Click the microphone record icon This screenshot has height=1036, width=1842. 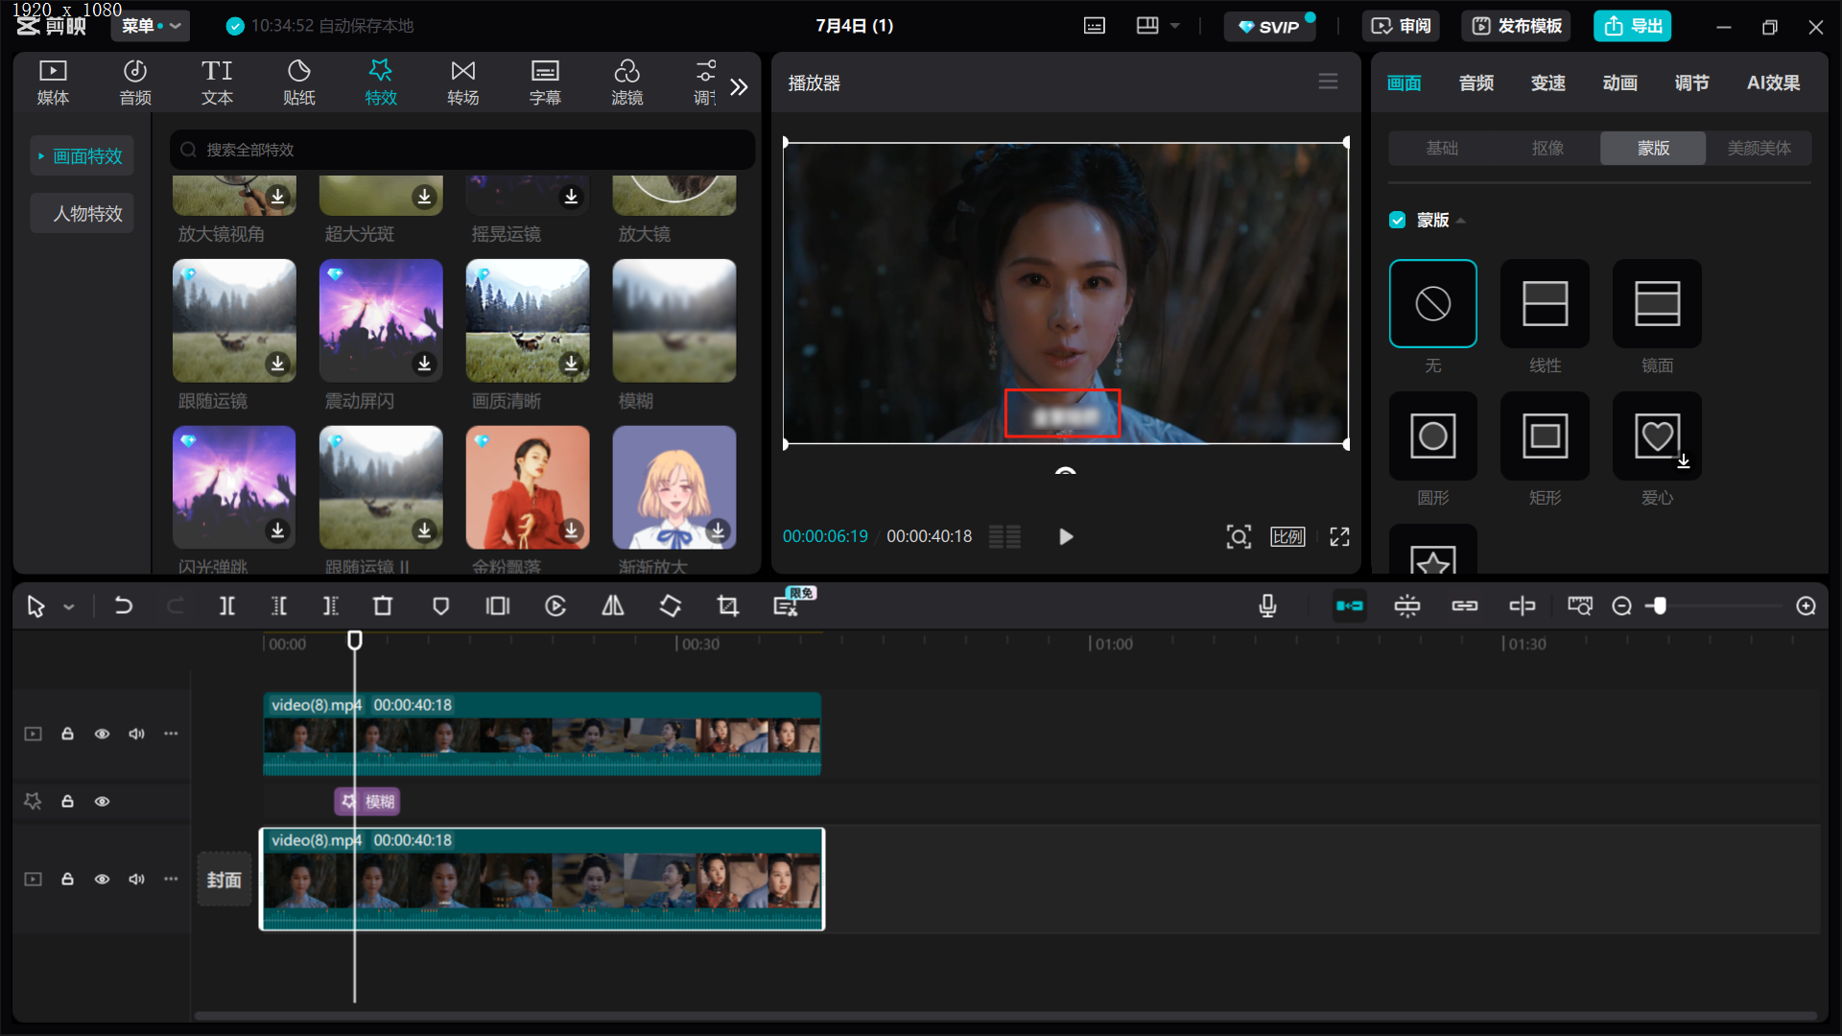pos(1267,606)
